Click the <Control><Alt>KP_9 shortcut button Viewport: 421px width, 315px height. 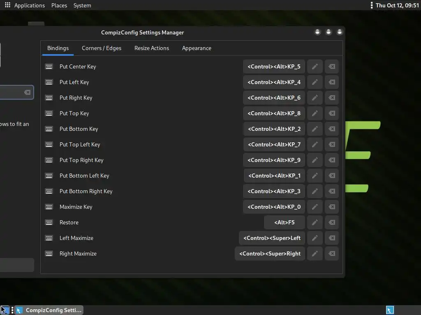tap(274, 160)
